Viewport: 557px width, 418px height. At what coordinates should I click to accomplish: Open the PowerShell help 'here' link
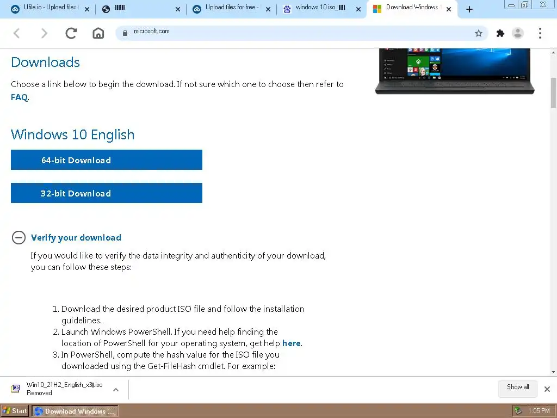(x=292, y=343)
